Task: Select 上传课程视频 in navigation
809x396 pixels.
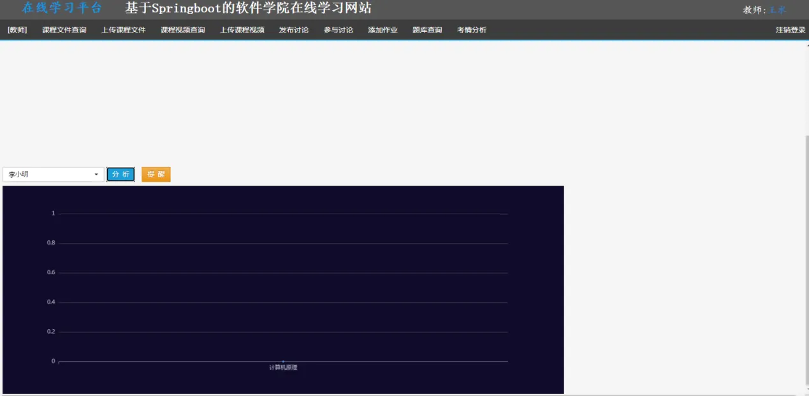Action: coord(242,30)
